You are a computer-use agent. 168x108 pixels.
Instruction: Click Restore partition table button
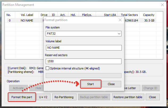pyautogui.click(x=128, y=97)
